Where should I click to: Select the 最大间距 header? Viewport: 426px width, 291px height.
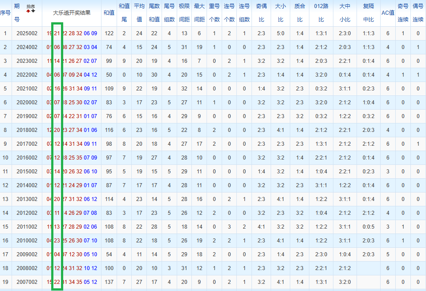(x=199, y=13)
